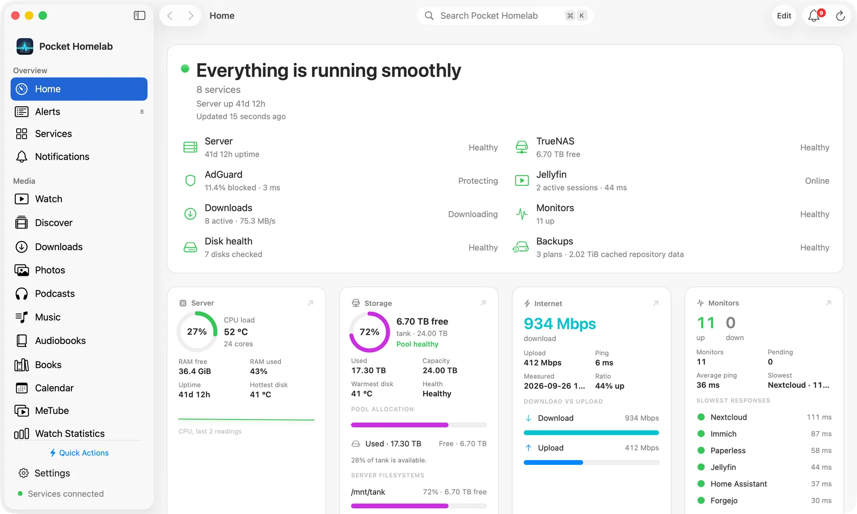Click the refresh icon in the toolbar
857x514 pixels.
(x=840, y=16)
